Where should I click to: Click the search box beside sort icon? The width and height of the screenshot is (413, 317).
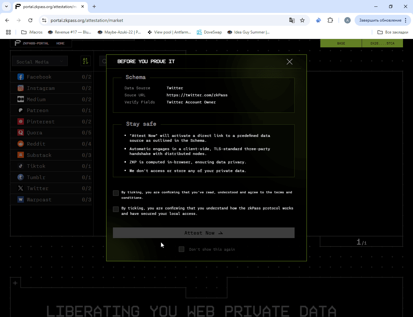pos(103,61)
